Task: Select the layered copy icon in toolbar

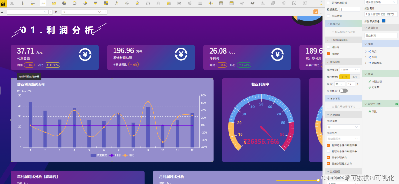Action: [x=273, y=3]
